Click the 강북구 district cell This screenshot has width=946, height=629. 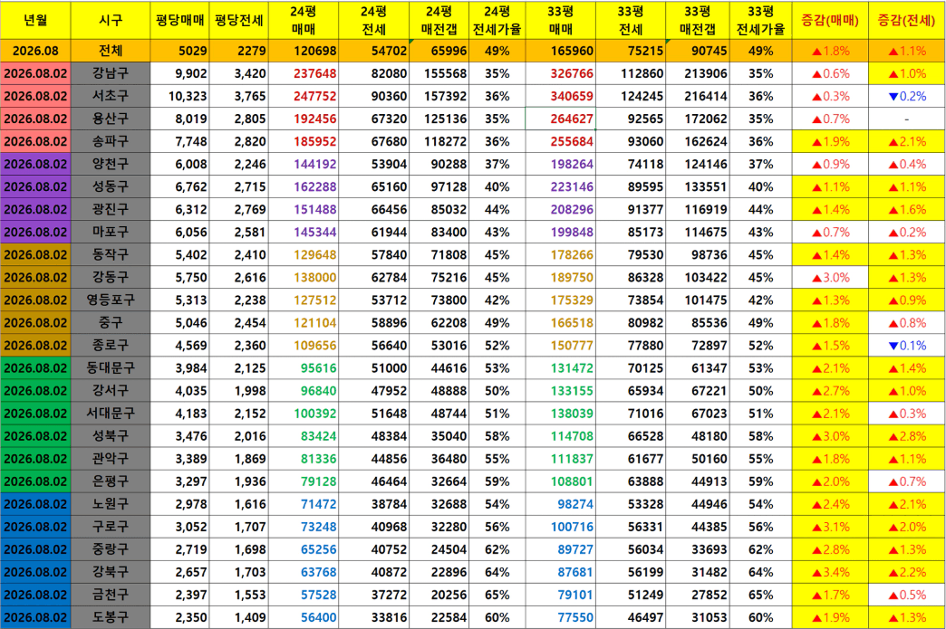(111, 572)
